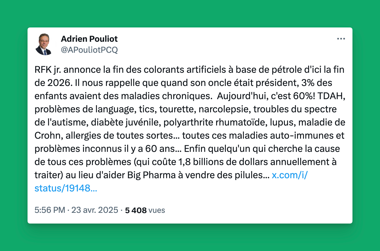
Task: Click the word vues beside the count
Action: (157, 210)
